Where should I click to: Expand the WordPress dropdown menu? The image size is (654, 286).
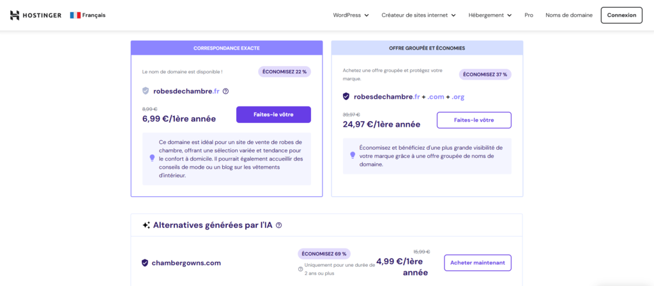pyautogui.click(x=351, y=15)
